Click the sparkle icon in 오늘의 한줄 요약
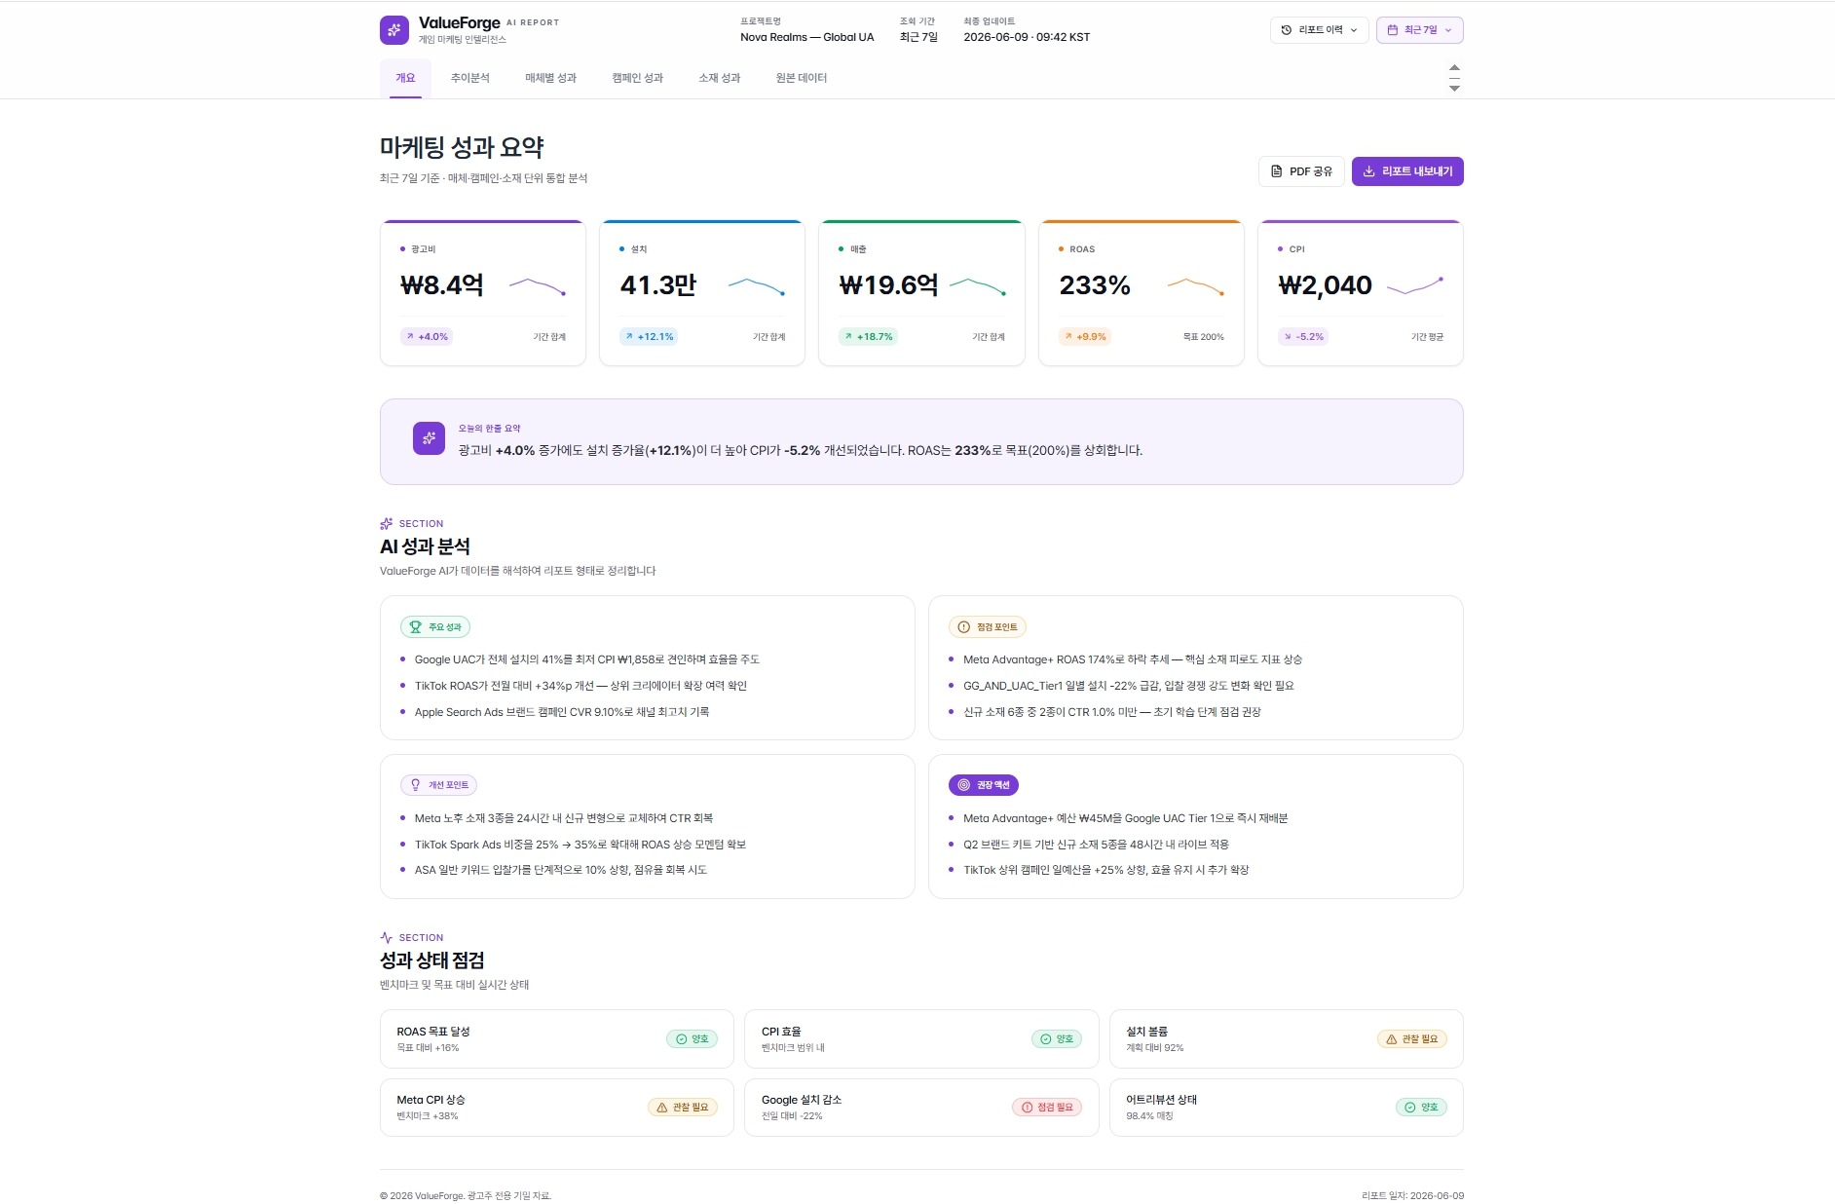Viewport: 1835px width, 1204px height. [x=429, y=438]
